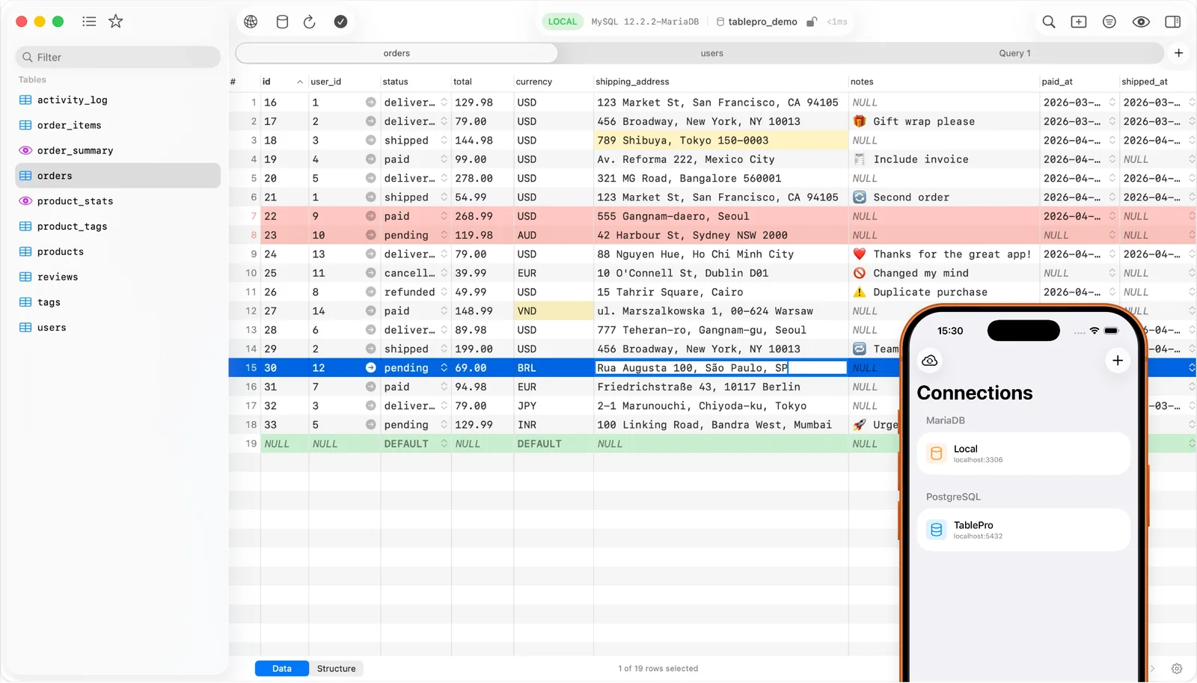Open the connection globe icon in the toolbar
1197x683 pixels.
pos(251,22)
